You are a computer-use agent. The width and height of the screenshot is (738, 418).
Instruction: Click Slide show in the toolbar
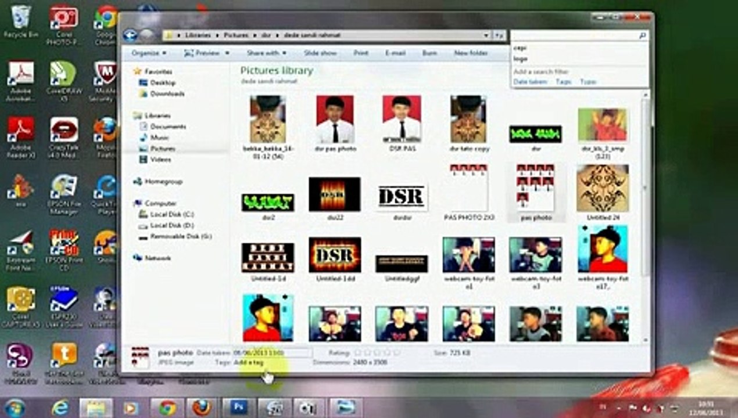click(x=320, y=53)
